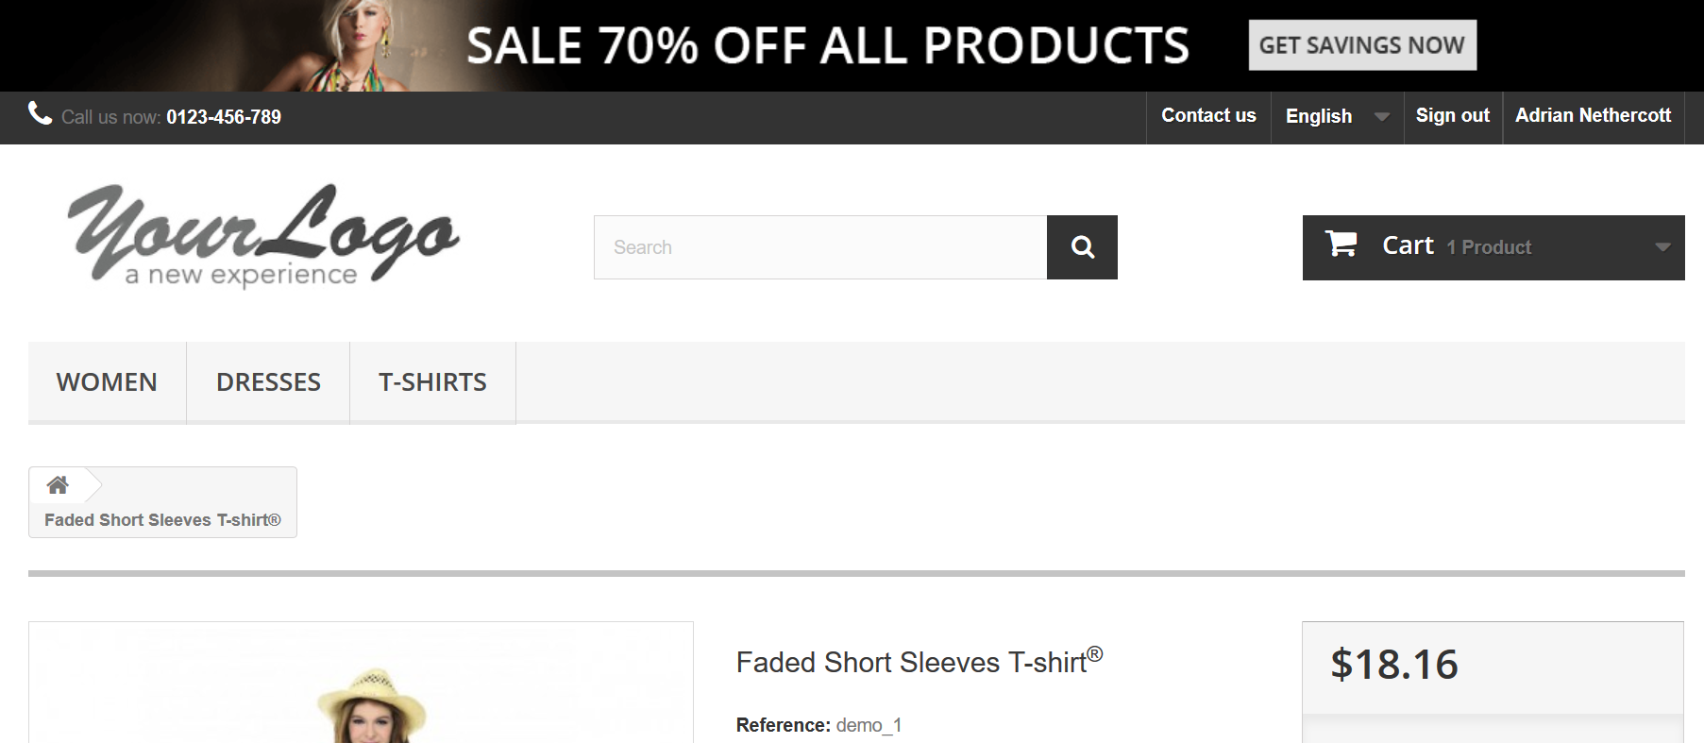Image resolution: width=1704 pixels, height=743 pixels.
Task: Click the magnifying glass search button
Action: [1082, 247]
